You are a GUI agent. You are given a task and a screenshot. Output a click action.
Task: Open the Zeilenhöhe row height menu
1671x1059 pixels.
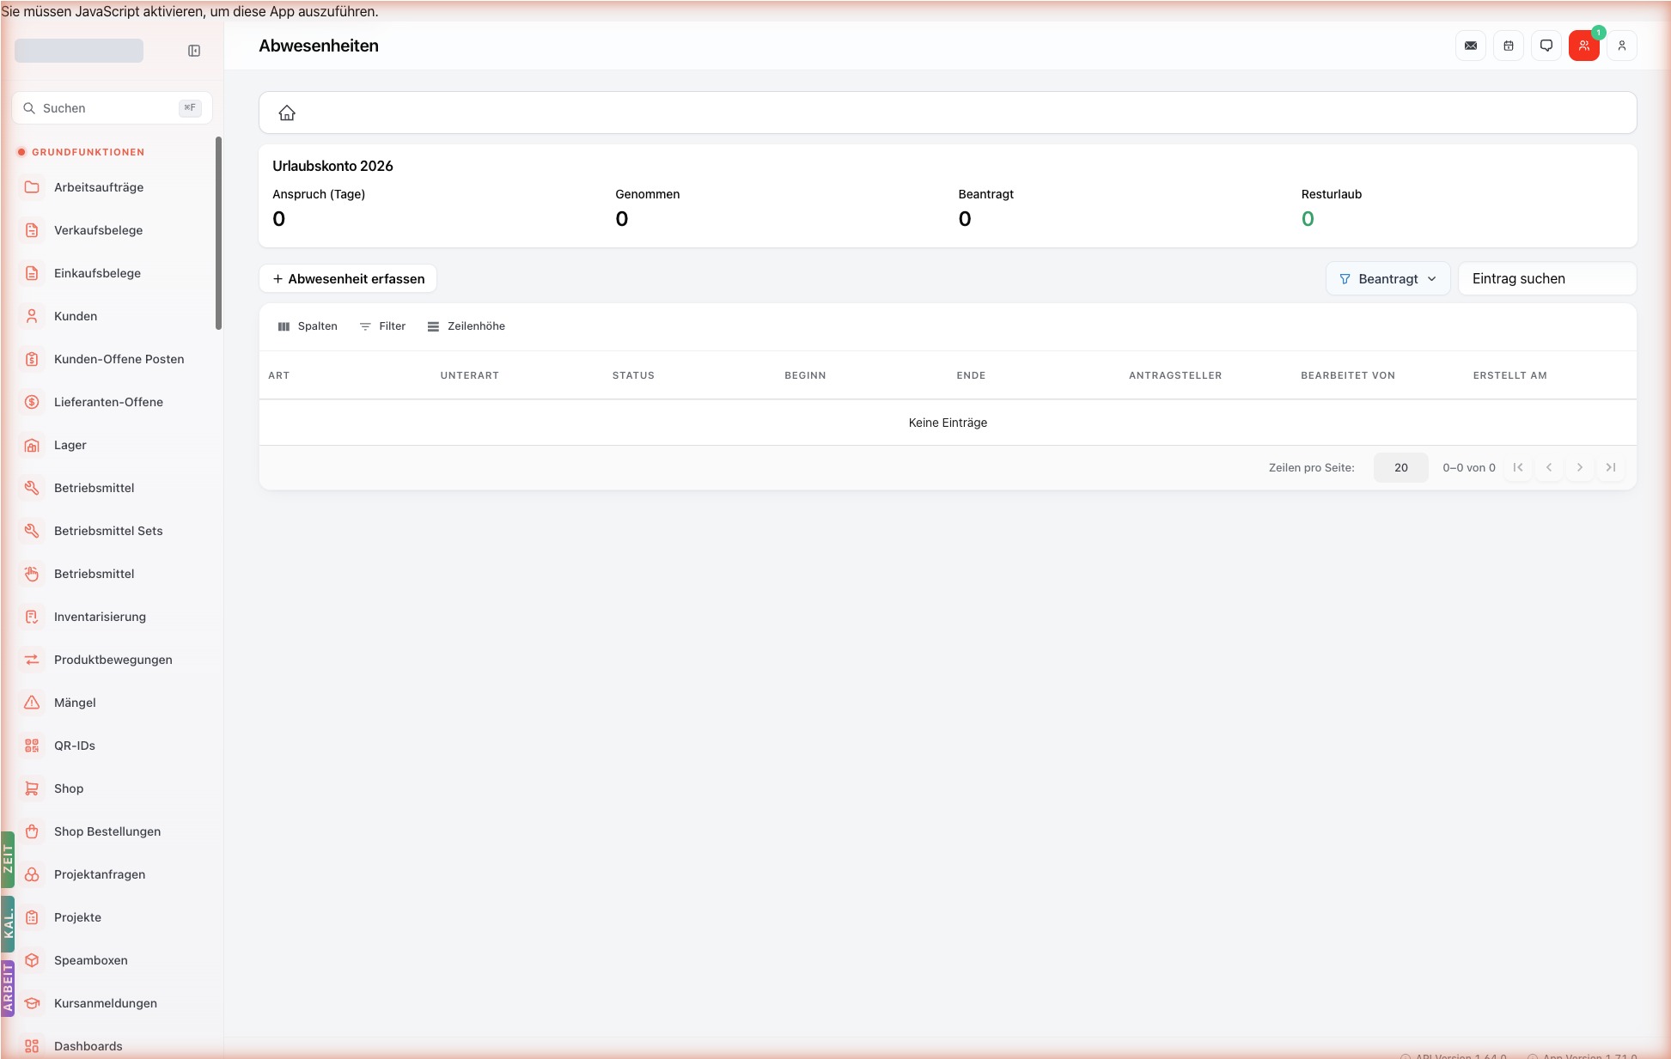click(x=467, y=326)
